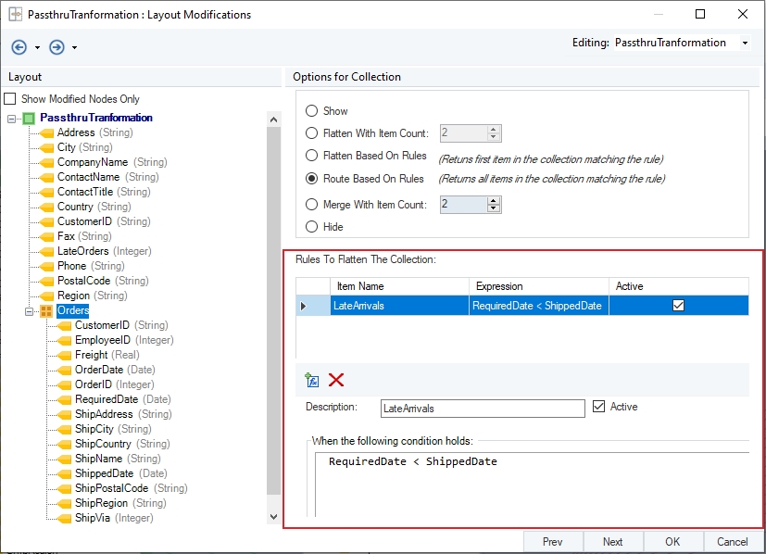Select the LateOrders field in tree

click(82, 251)
